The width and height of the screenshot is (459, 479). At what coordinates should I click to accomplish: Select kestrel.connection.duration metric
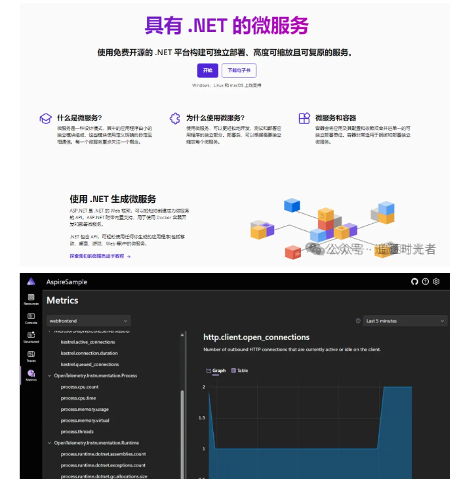coord(89,353)
